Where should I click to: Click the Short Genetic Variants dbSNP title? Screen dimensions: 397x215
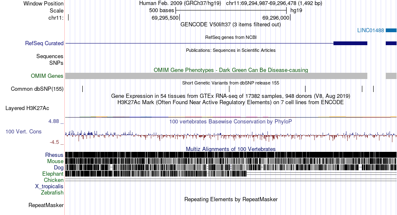231,83
